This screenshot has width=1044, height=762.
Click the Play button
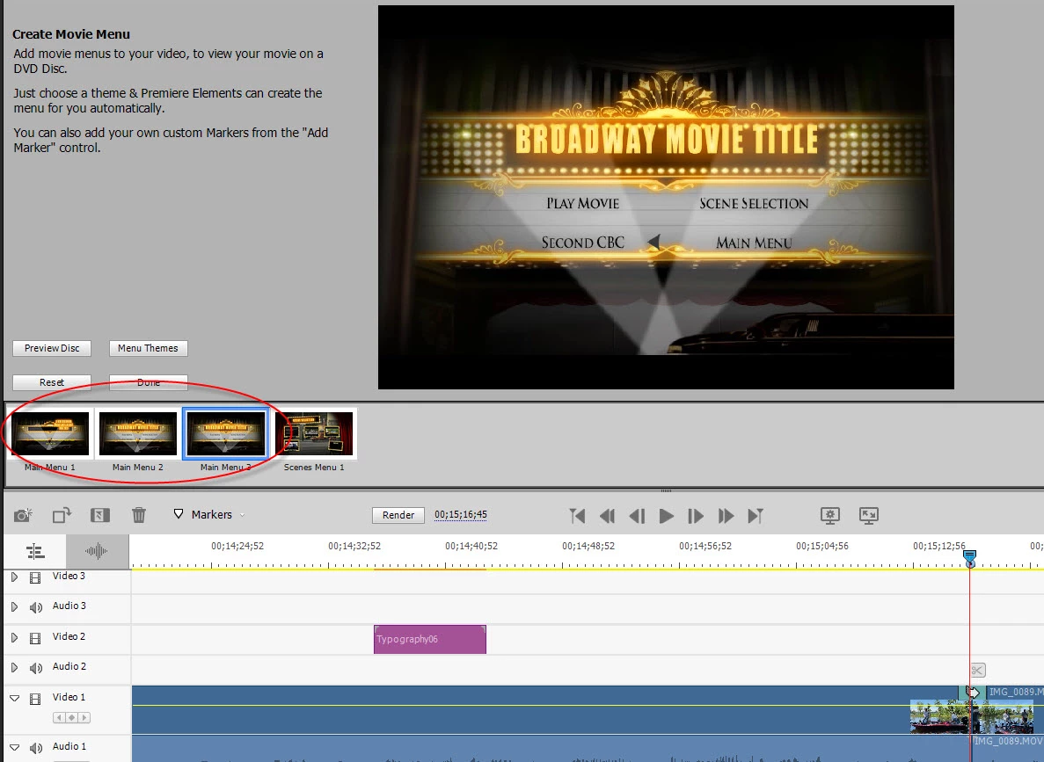pos(666,516)
